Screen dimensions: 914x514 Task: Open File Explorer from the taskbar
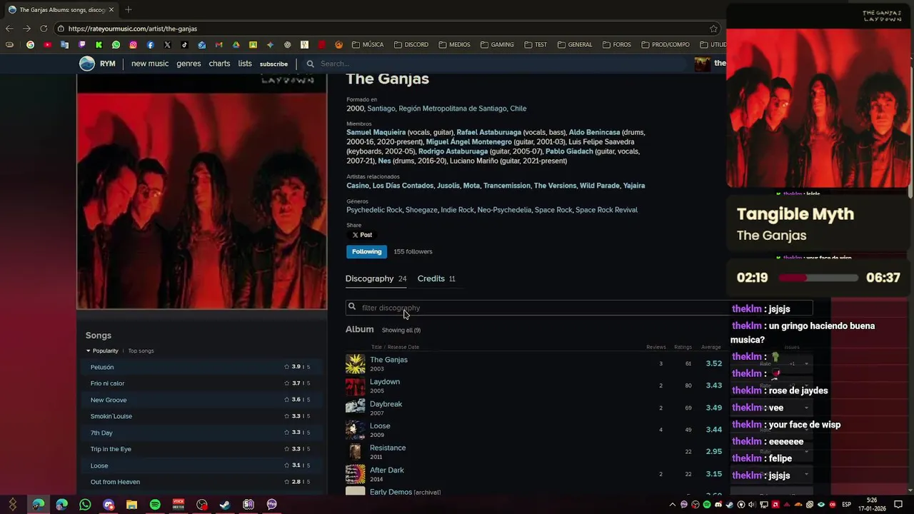tap(132, 505)
